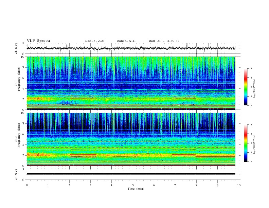Click time axis tick label "7"
This screenshot has height=208, width=269.
pyautogui.click(x=175, y=185)
